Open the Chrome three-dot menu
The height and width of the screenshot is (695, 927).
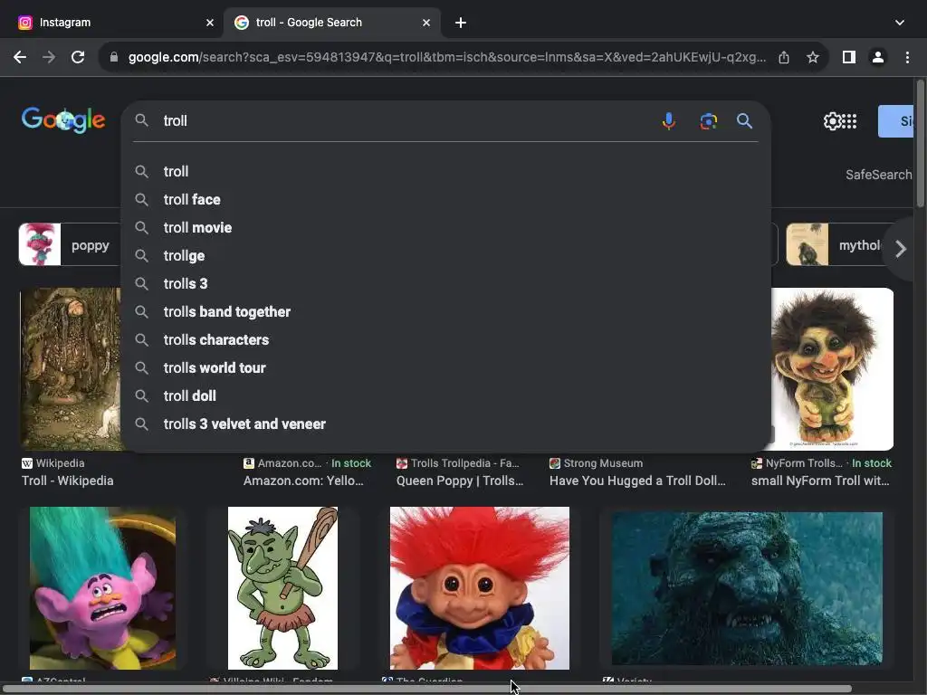(x=907, y=57)
